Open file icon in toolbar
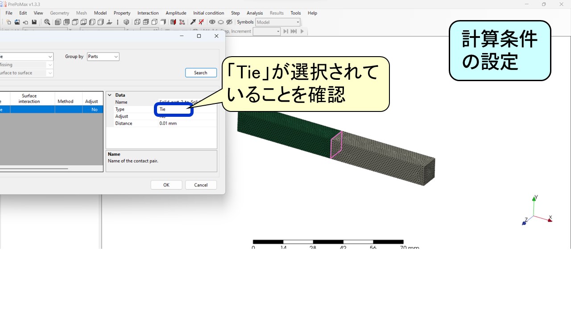The width and height of the screenshot is (571, 321). (17, 22)
